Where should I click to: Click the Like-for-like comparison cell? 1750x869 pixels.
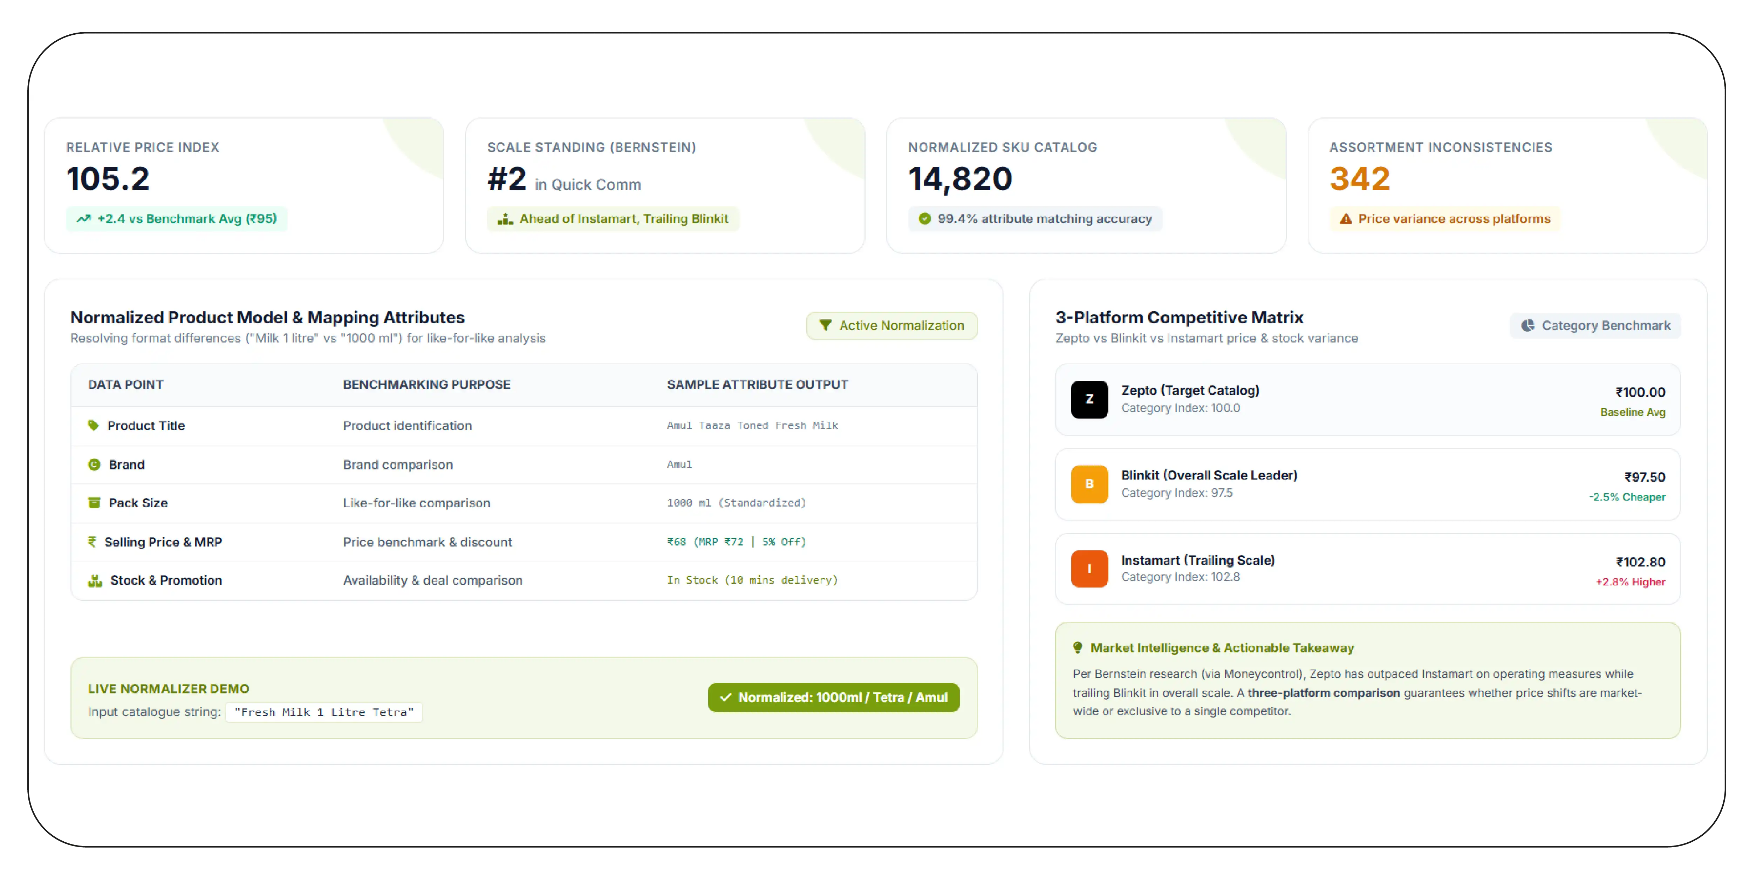(416, 503)
